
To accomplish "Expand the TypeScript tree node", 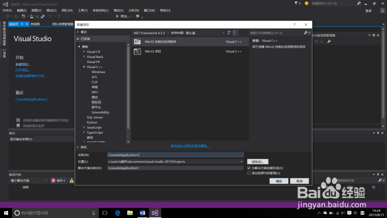I will coord(84,132).
